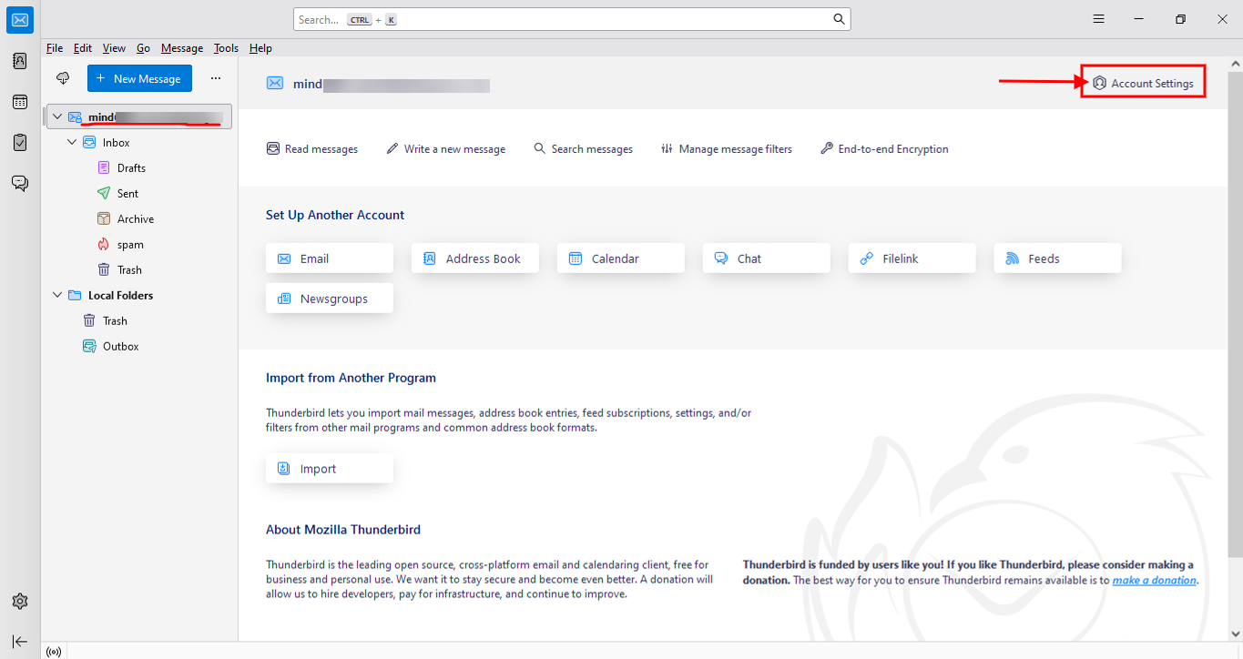Click Read messages

pos(312,149)
